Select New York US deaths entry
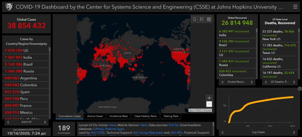 pos(279,35)
